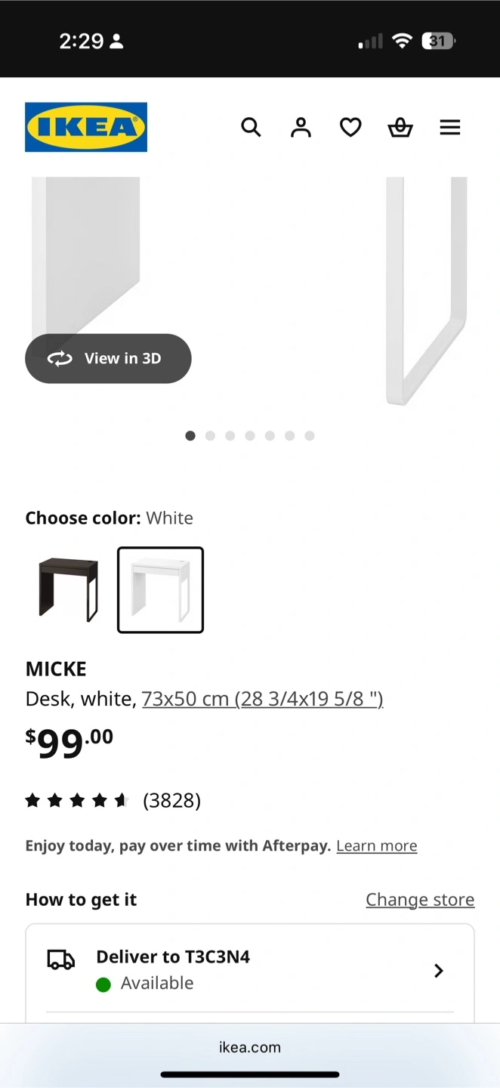Viewport: 500px width, 1088px height.
Task: Select the black-brown desk color option
Action: [x=69, y=589]
